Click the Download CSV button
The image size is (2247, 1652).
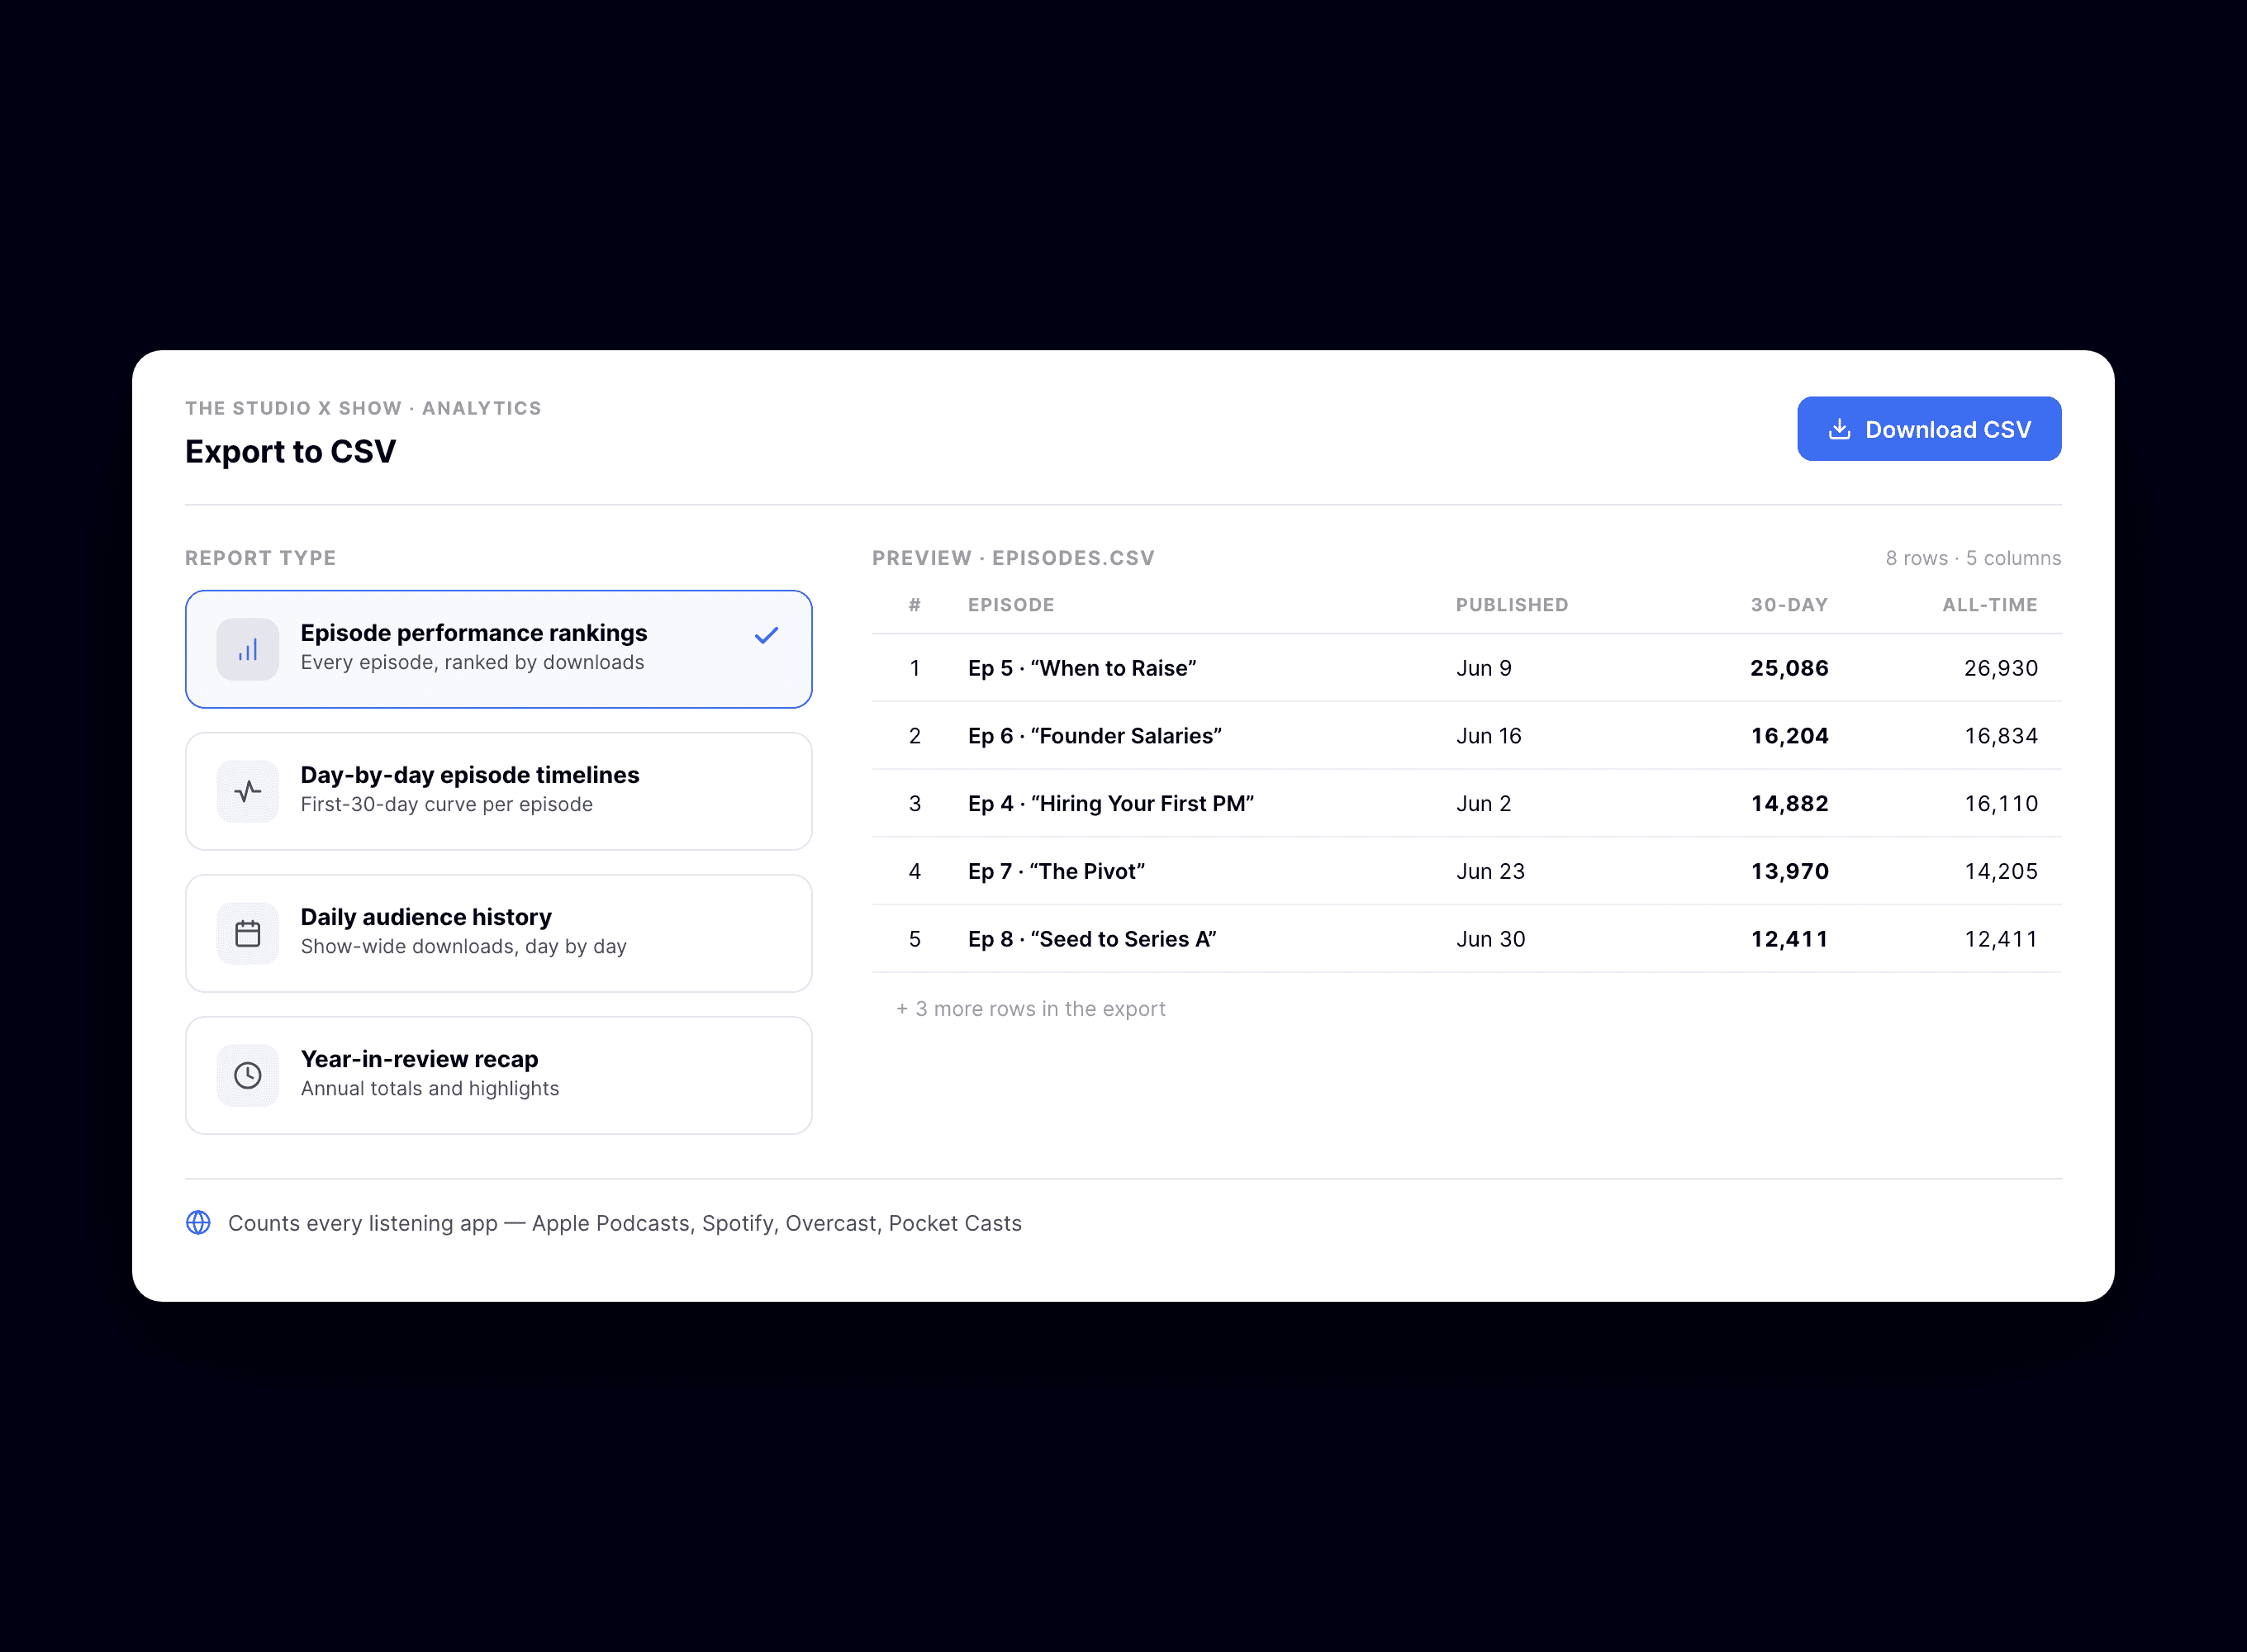1928,429
